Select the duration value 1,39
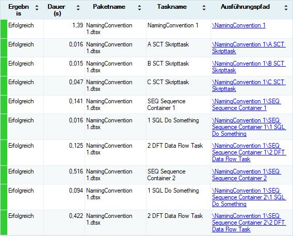Viewport: 293px width, 236px height. coord(77,25)
